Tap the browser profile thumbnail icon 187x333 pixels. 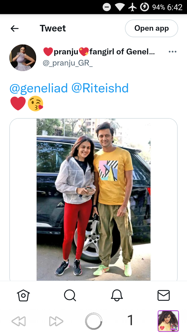pyautogui.click(x=168, y=321)
